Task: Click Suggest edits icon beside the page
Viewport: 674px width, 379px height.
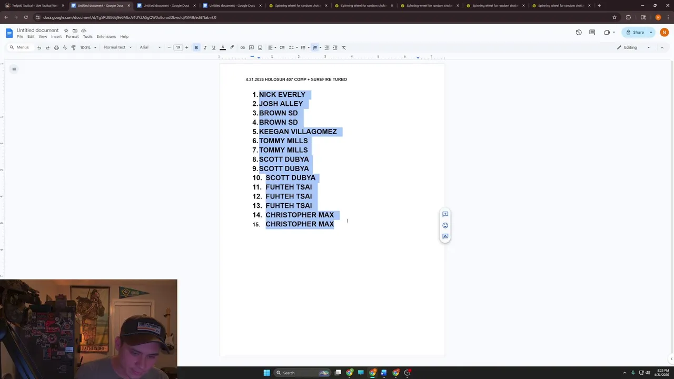Action: click(445, 236)
